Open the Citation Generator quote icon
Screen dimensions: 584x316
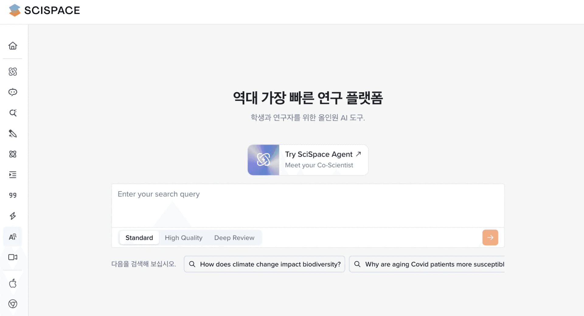[x=13, y=195]
